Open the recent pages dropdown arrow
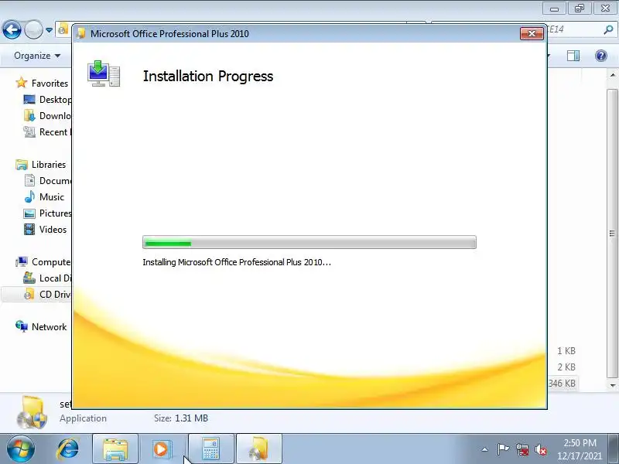Image resolution: width=619 pixels, height=464 pixels. [49, 30]
